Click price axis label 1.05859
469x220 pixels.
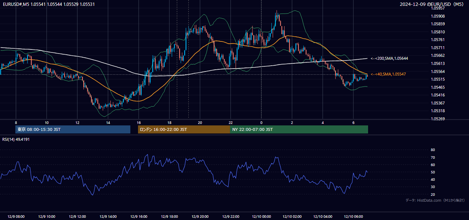(438, 24)
